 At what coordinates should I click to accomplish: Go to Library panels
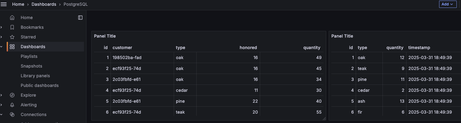[x=35, y=76]
